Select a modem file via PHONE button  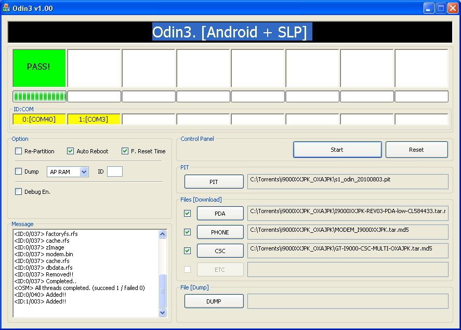pos(220,232)
